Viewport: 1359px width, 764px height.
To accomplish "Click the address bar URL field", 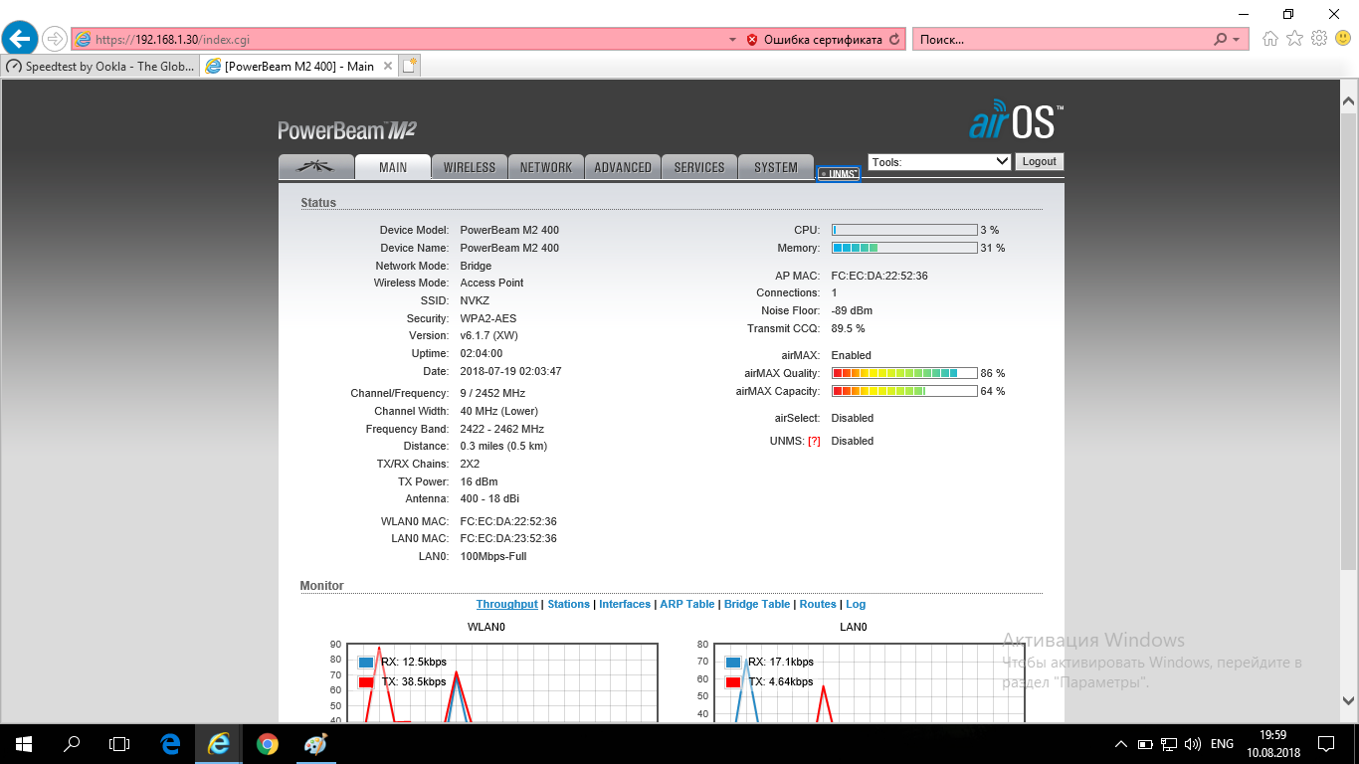I will tap(398, 40).
